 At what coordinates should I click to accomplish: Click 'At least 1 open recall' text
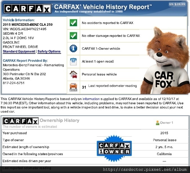point(98,61)
